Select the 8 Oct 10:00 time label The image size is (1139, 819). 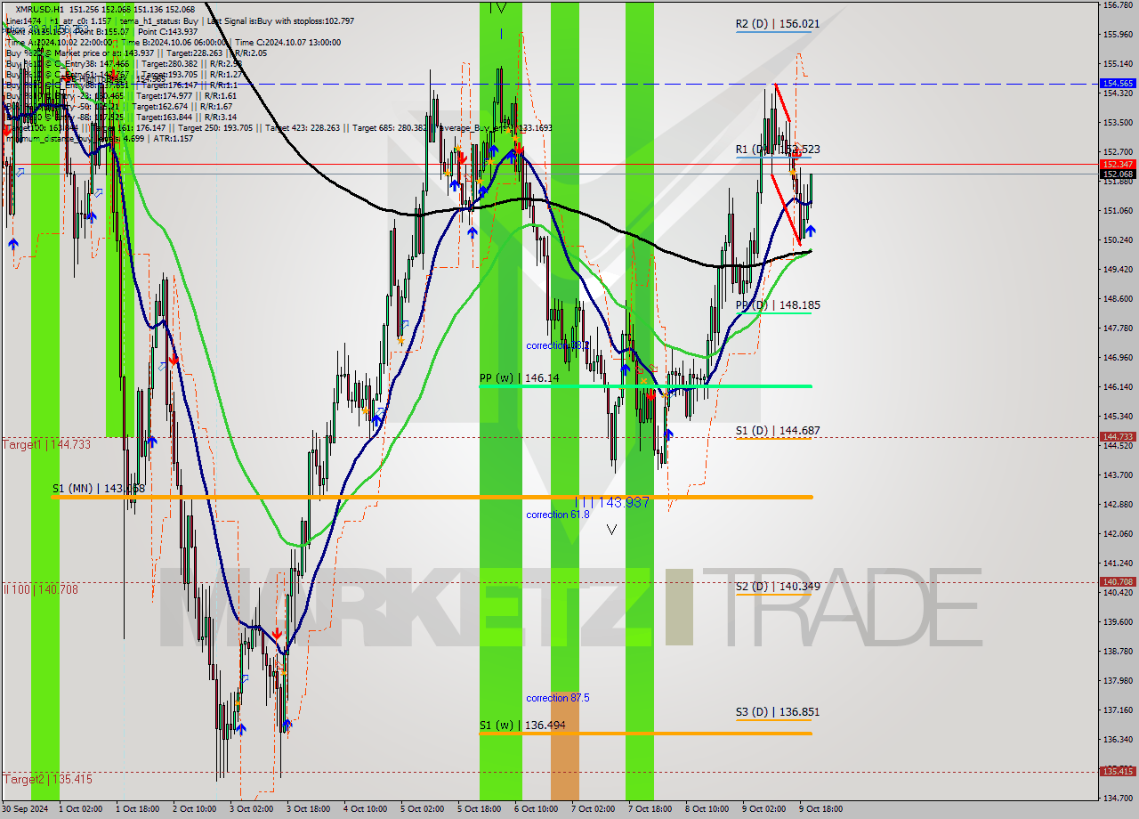[707, 809]
